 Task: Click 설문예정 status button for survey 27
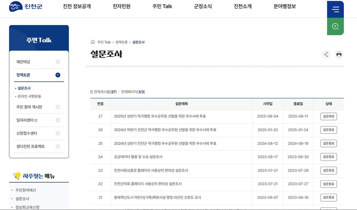point(328,116)
